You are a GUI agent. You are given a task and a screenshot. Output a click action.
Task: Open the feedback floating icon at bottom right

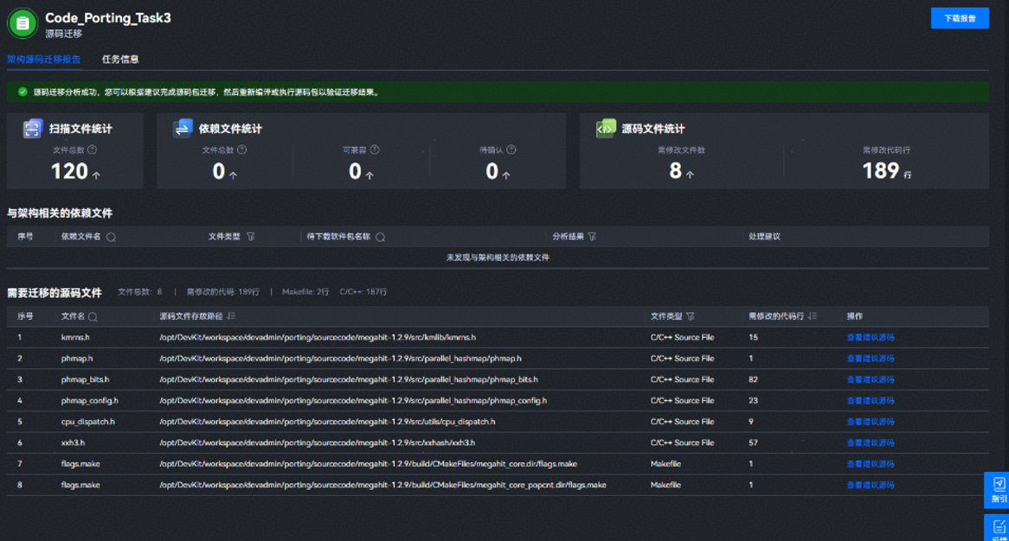click(999, 528)
